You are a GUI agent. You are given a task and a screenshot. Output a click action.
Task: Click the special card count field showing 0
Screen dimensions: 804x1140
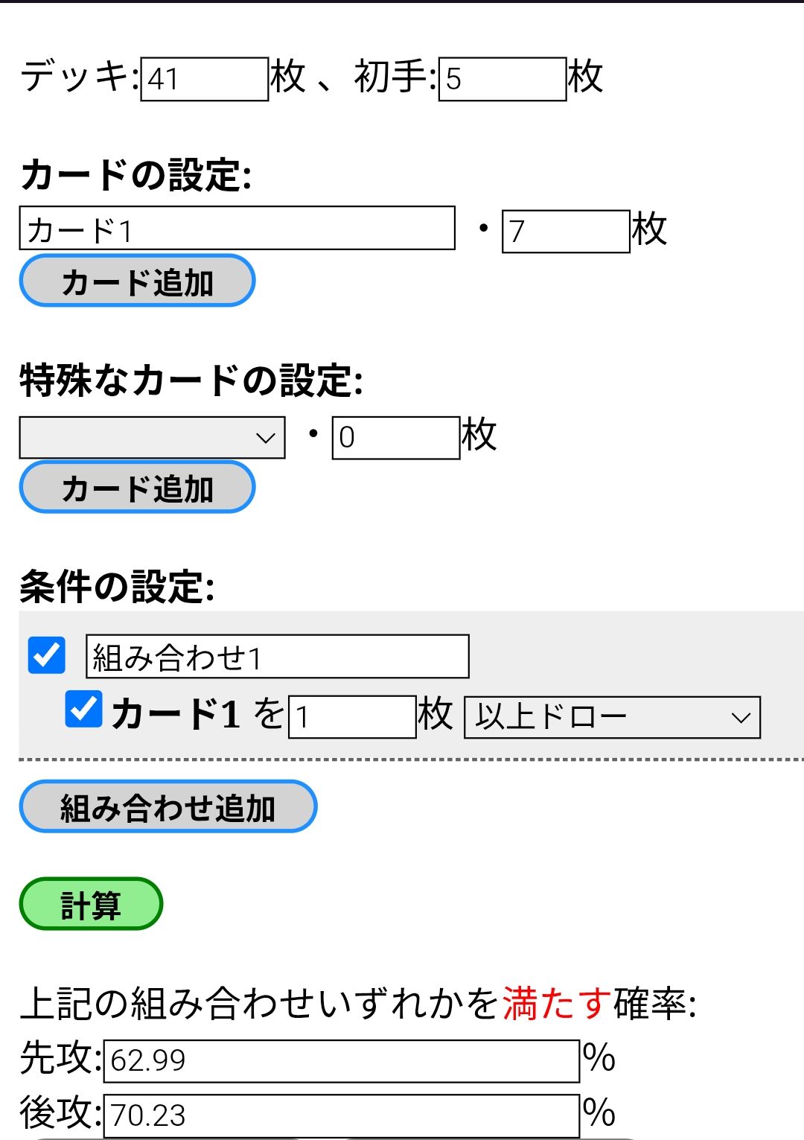396,438
